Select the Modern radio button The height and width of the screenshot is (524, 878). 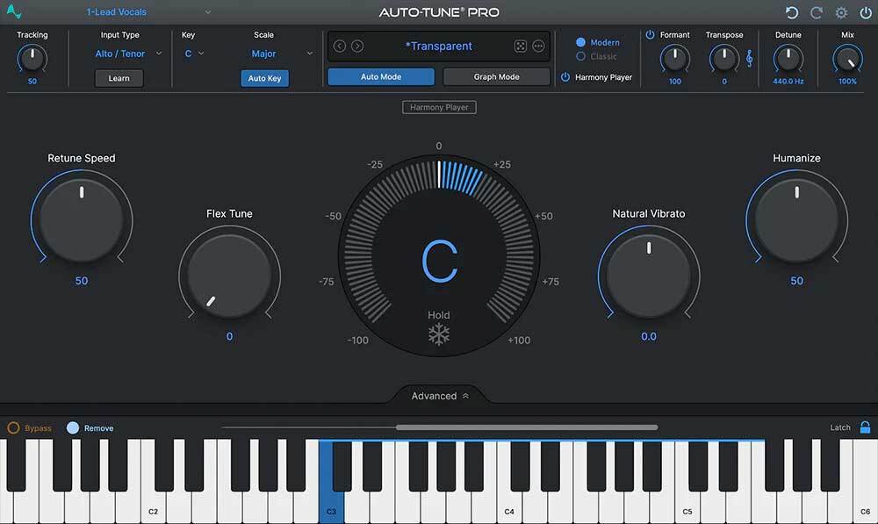pos(581,42)
